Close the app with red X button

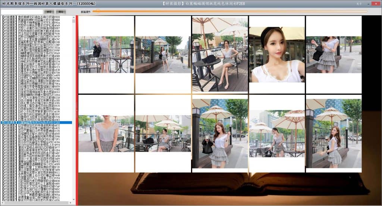pyautogui.click(x=375, y=3)
